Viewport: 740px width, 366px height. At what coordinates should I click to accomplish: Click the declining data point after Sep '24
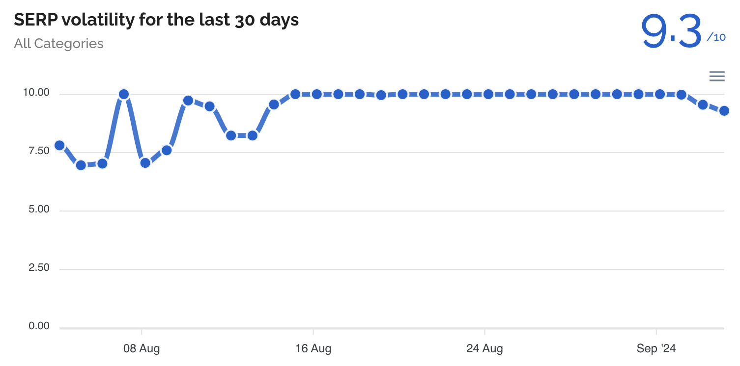pos(703,104)
